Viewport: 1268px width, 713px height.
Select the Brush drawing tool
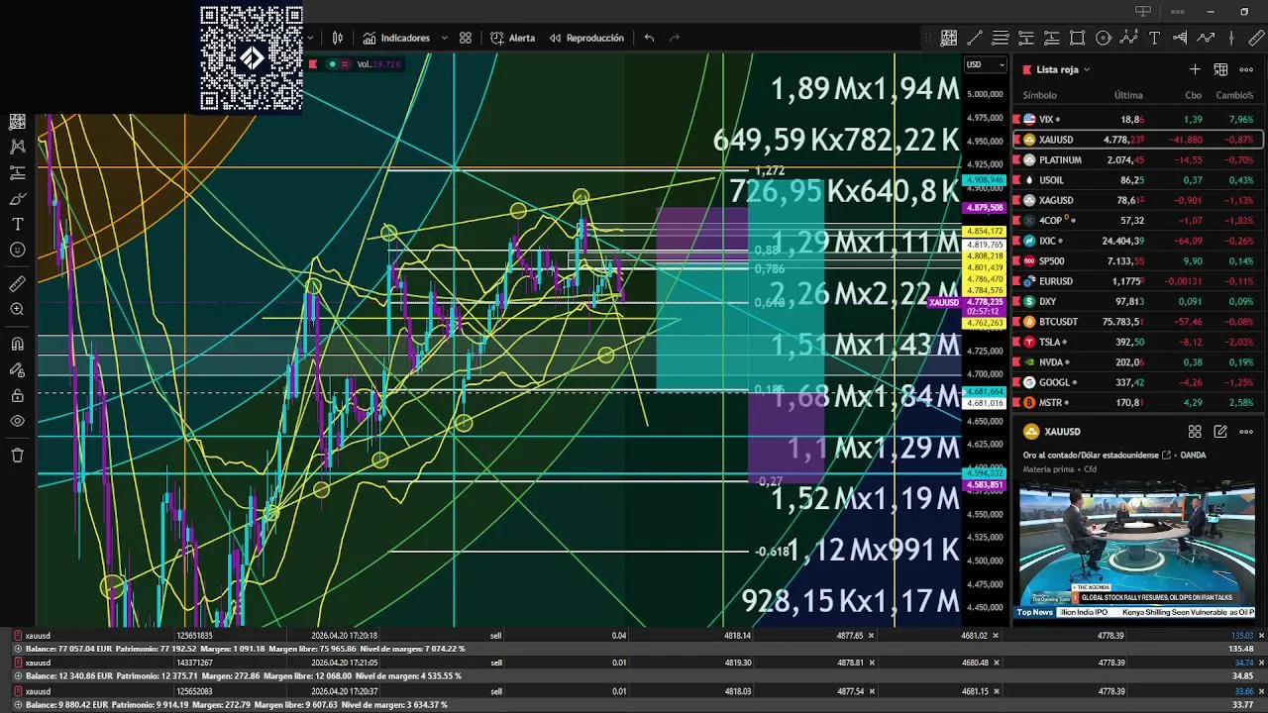point(18,198)
